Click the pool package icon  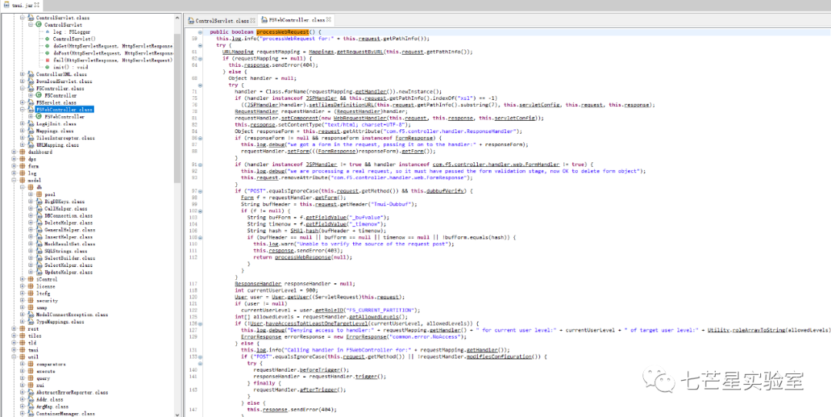click(39, 195)
